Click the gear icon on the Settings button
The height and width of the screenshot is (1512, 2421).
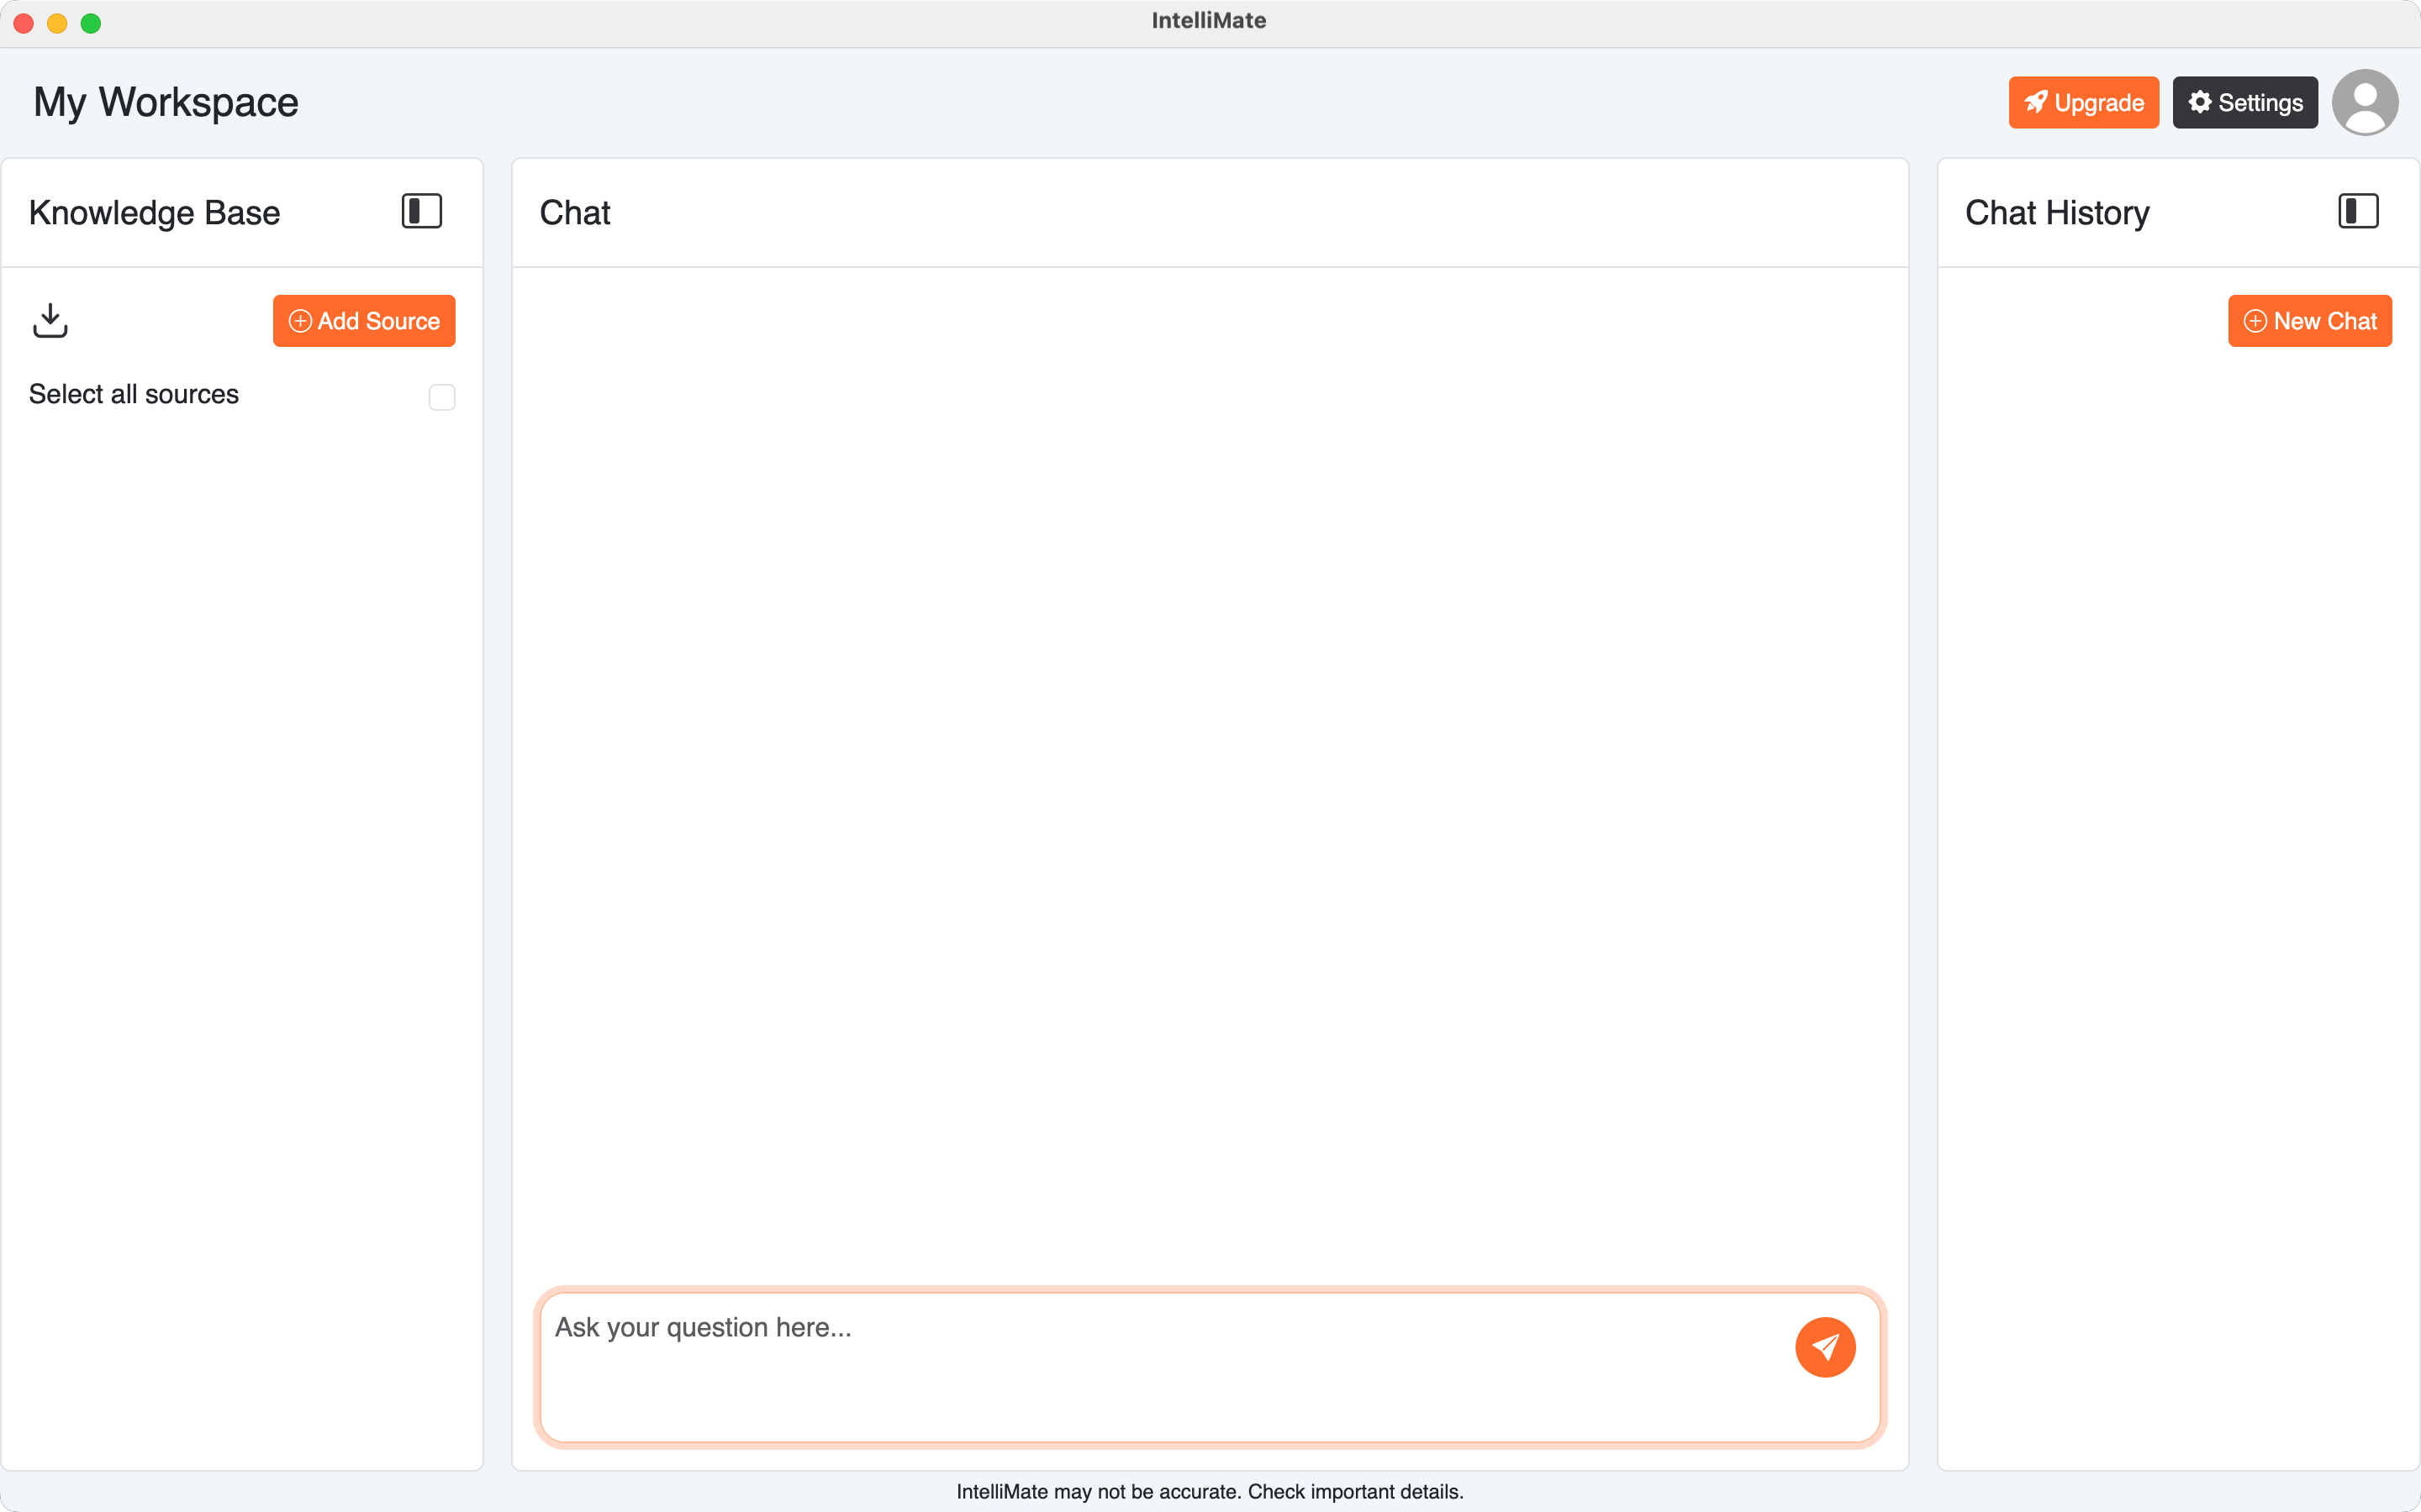pyautogui.click(x=2199, y=101)
